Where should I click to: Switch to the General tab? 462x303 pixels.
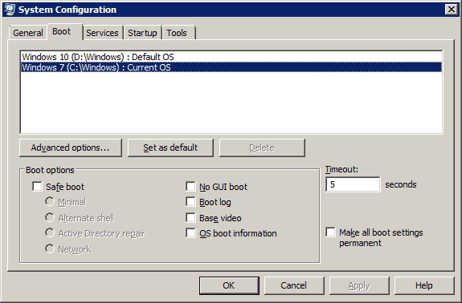[x=28, y=33]
